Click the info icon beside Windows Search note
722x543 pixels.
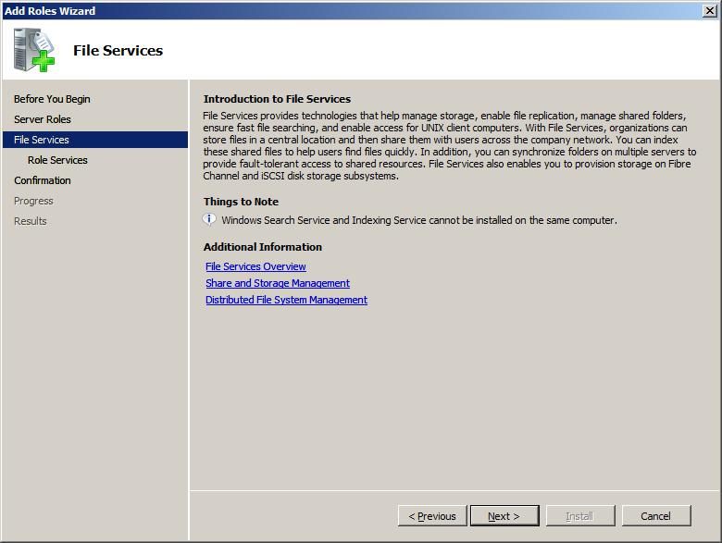pyautogui.click(x=209, y=219)
